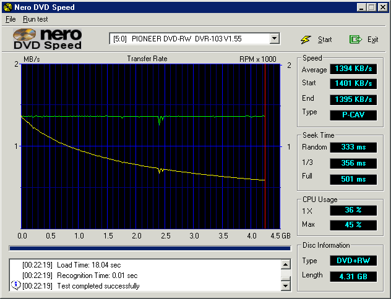The width and height of the screenshot is (391, 299).
Task: Click the 1X CPU usage 36 %
Action: click(353, 211)
